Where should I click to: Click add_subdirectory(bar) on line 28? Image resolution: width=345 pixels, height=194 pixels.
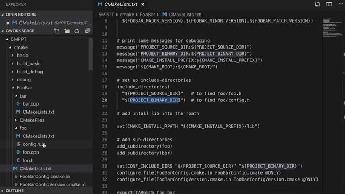[144, 153]
